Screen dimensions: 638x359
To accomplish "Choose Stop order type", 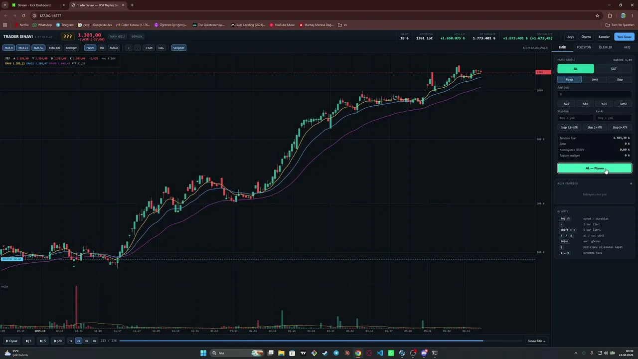I will pos(620,79).
